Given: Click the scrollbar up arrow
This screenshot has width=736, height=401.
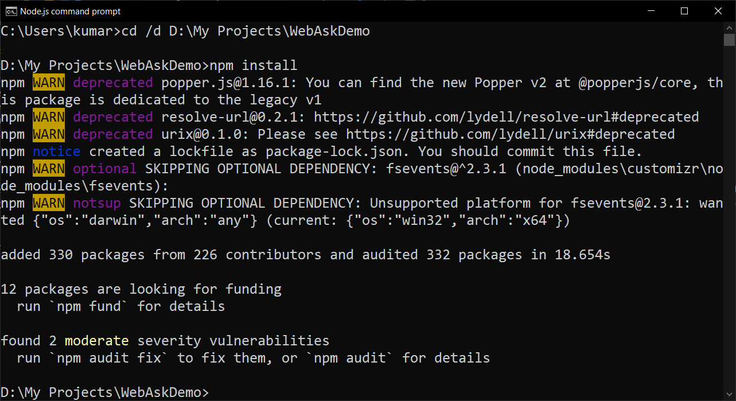Looking at the screenshot, I should pos(729,28).
